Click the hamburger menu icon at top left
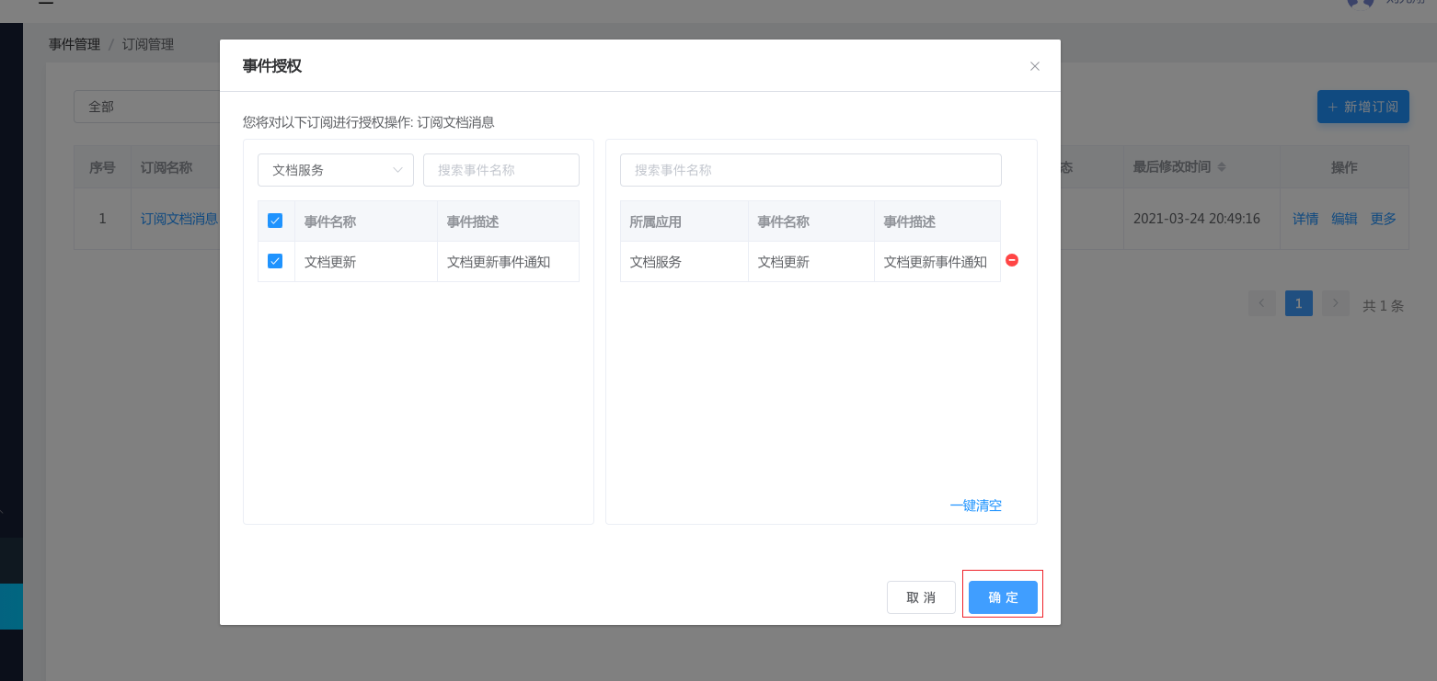Screen dimensions: 1437x681 [x=46, y=3]
